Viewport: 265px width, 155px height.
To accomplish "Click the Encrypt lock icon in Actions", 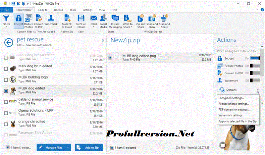I will coord(220,58).
